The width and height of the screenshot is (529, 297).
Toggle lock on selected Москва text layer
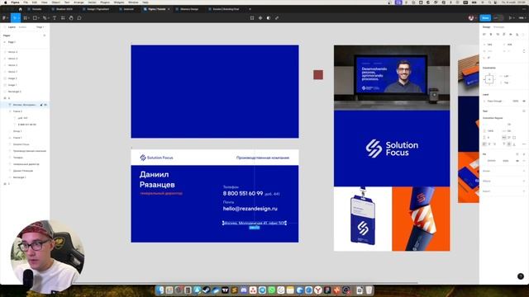coord(41,105)
